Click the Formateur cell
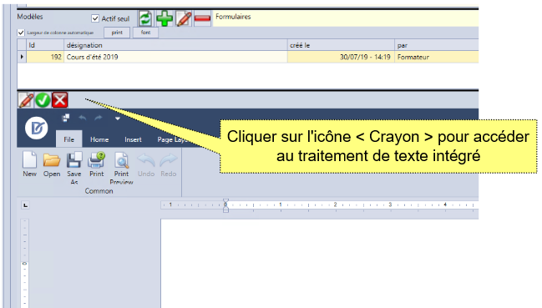542x308 pixels. pos(437,57)
